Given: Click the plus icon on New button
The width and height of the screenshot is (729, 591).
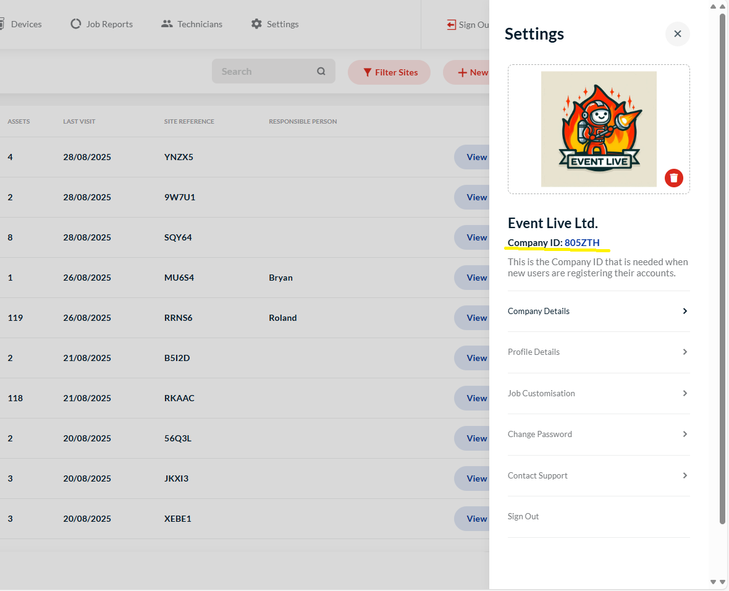Looking at the screenshot, I should point(462,72).
